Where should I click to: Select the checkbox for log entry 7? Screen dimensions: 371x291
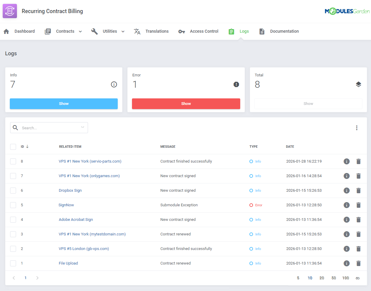point(13,176)
